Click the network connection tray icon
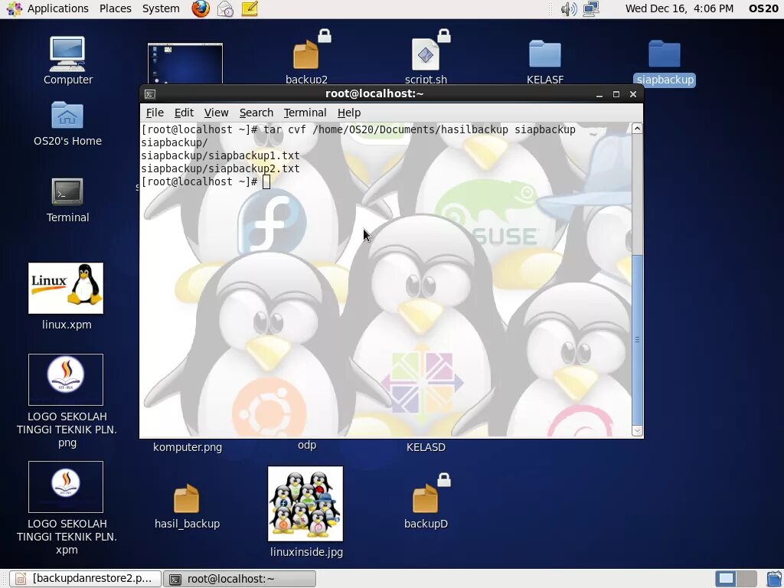This screenshot has width=784, height=588. click(591, 8)
